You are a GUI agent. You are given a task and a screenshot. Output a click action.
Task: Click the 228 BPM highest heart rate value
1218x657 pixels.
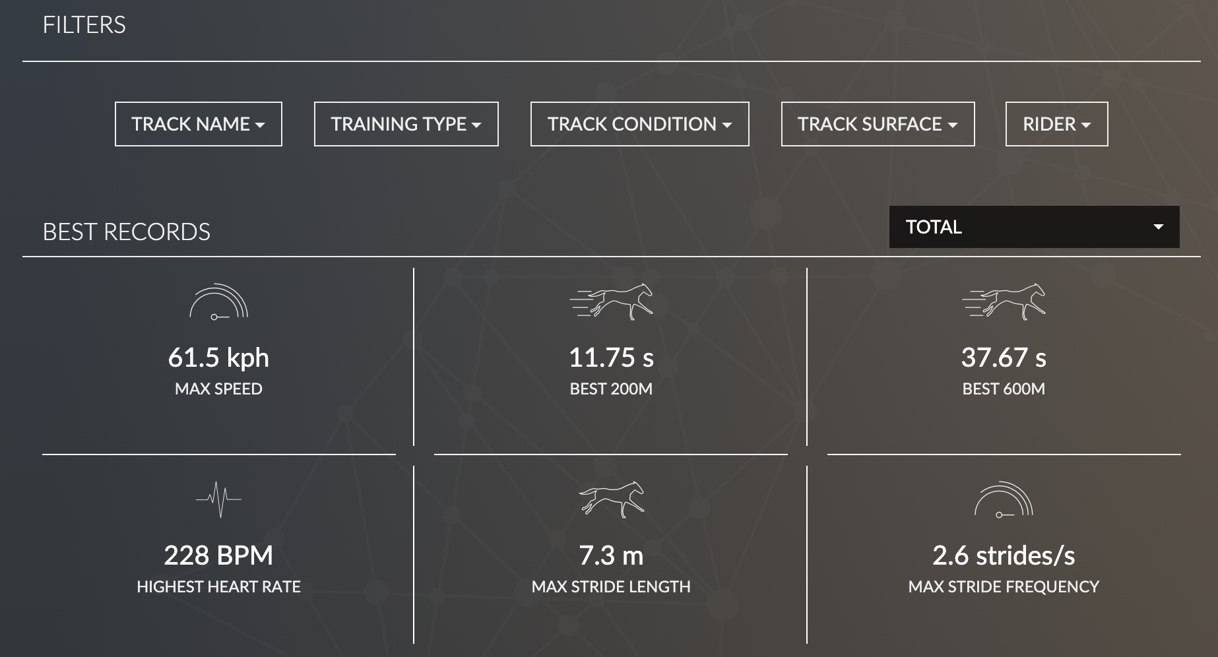pyautogui.click(x=218, y=555)
